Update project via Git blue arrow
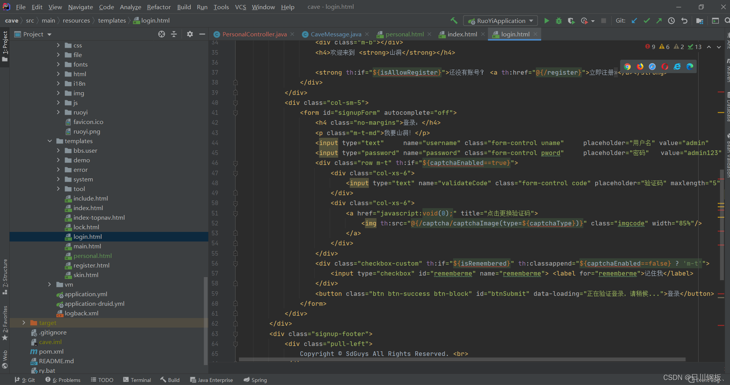 pyautogui.click(x=634, y=21)
